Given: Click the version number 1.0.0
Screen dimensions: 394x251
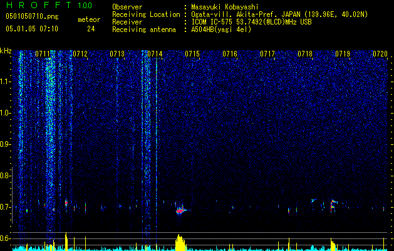Looking at the screenshot, I should click(85, 6).
